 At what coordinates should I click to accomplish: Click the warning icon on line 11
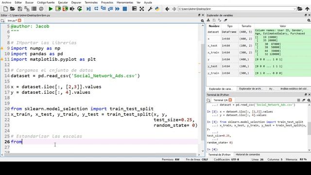2,59
